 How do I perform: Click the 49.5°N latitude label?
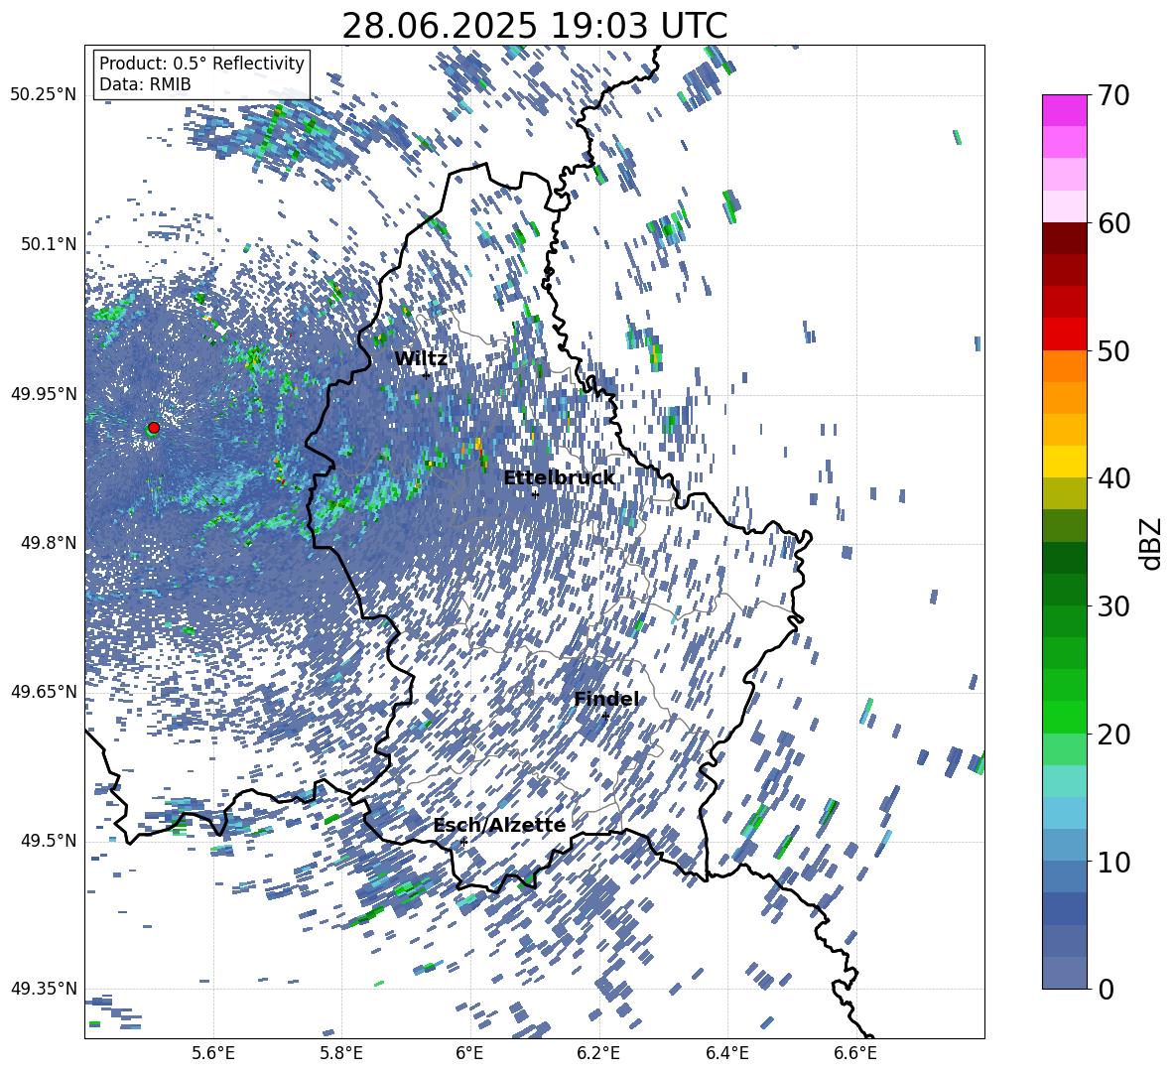click(49, 841)
